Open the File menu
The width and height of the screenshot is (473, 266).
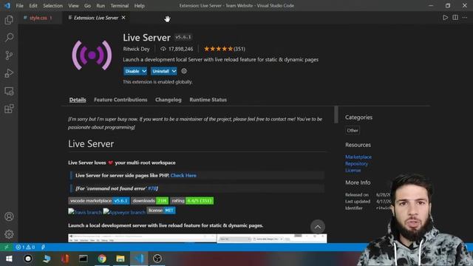(x=20, y=6)
